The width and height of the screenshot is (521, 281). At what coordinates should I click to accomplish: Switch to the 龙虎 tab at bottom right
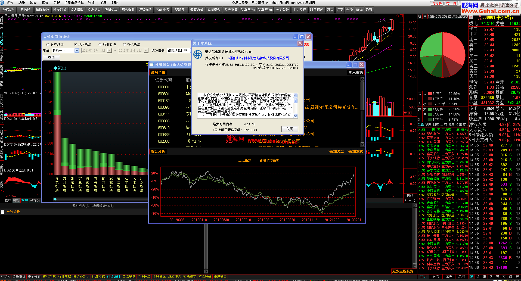click(x=449, y=276)
